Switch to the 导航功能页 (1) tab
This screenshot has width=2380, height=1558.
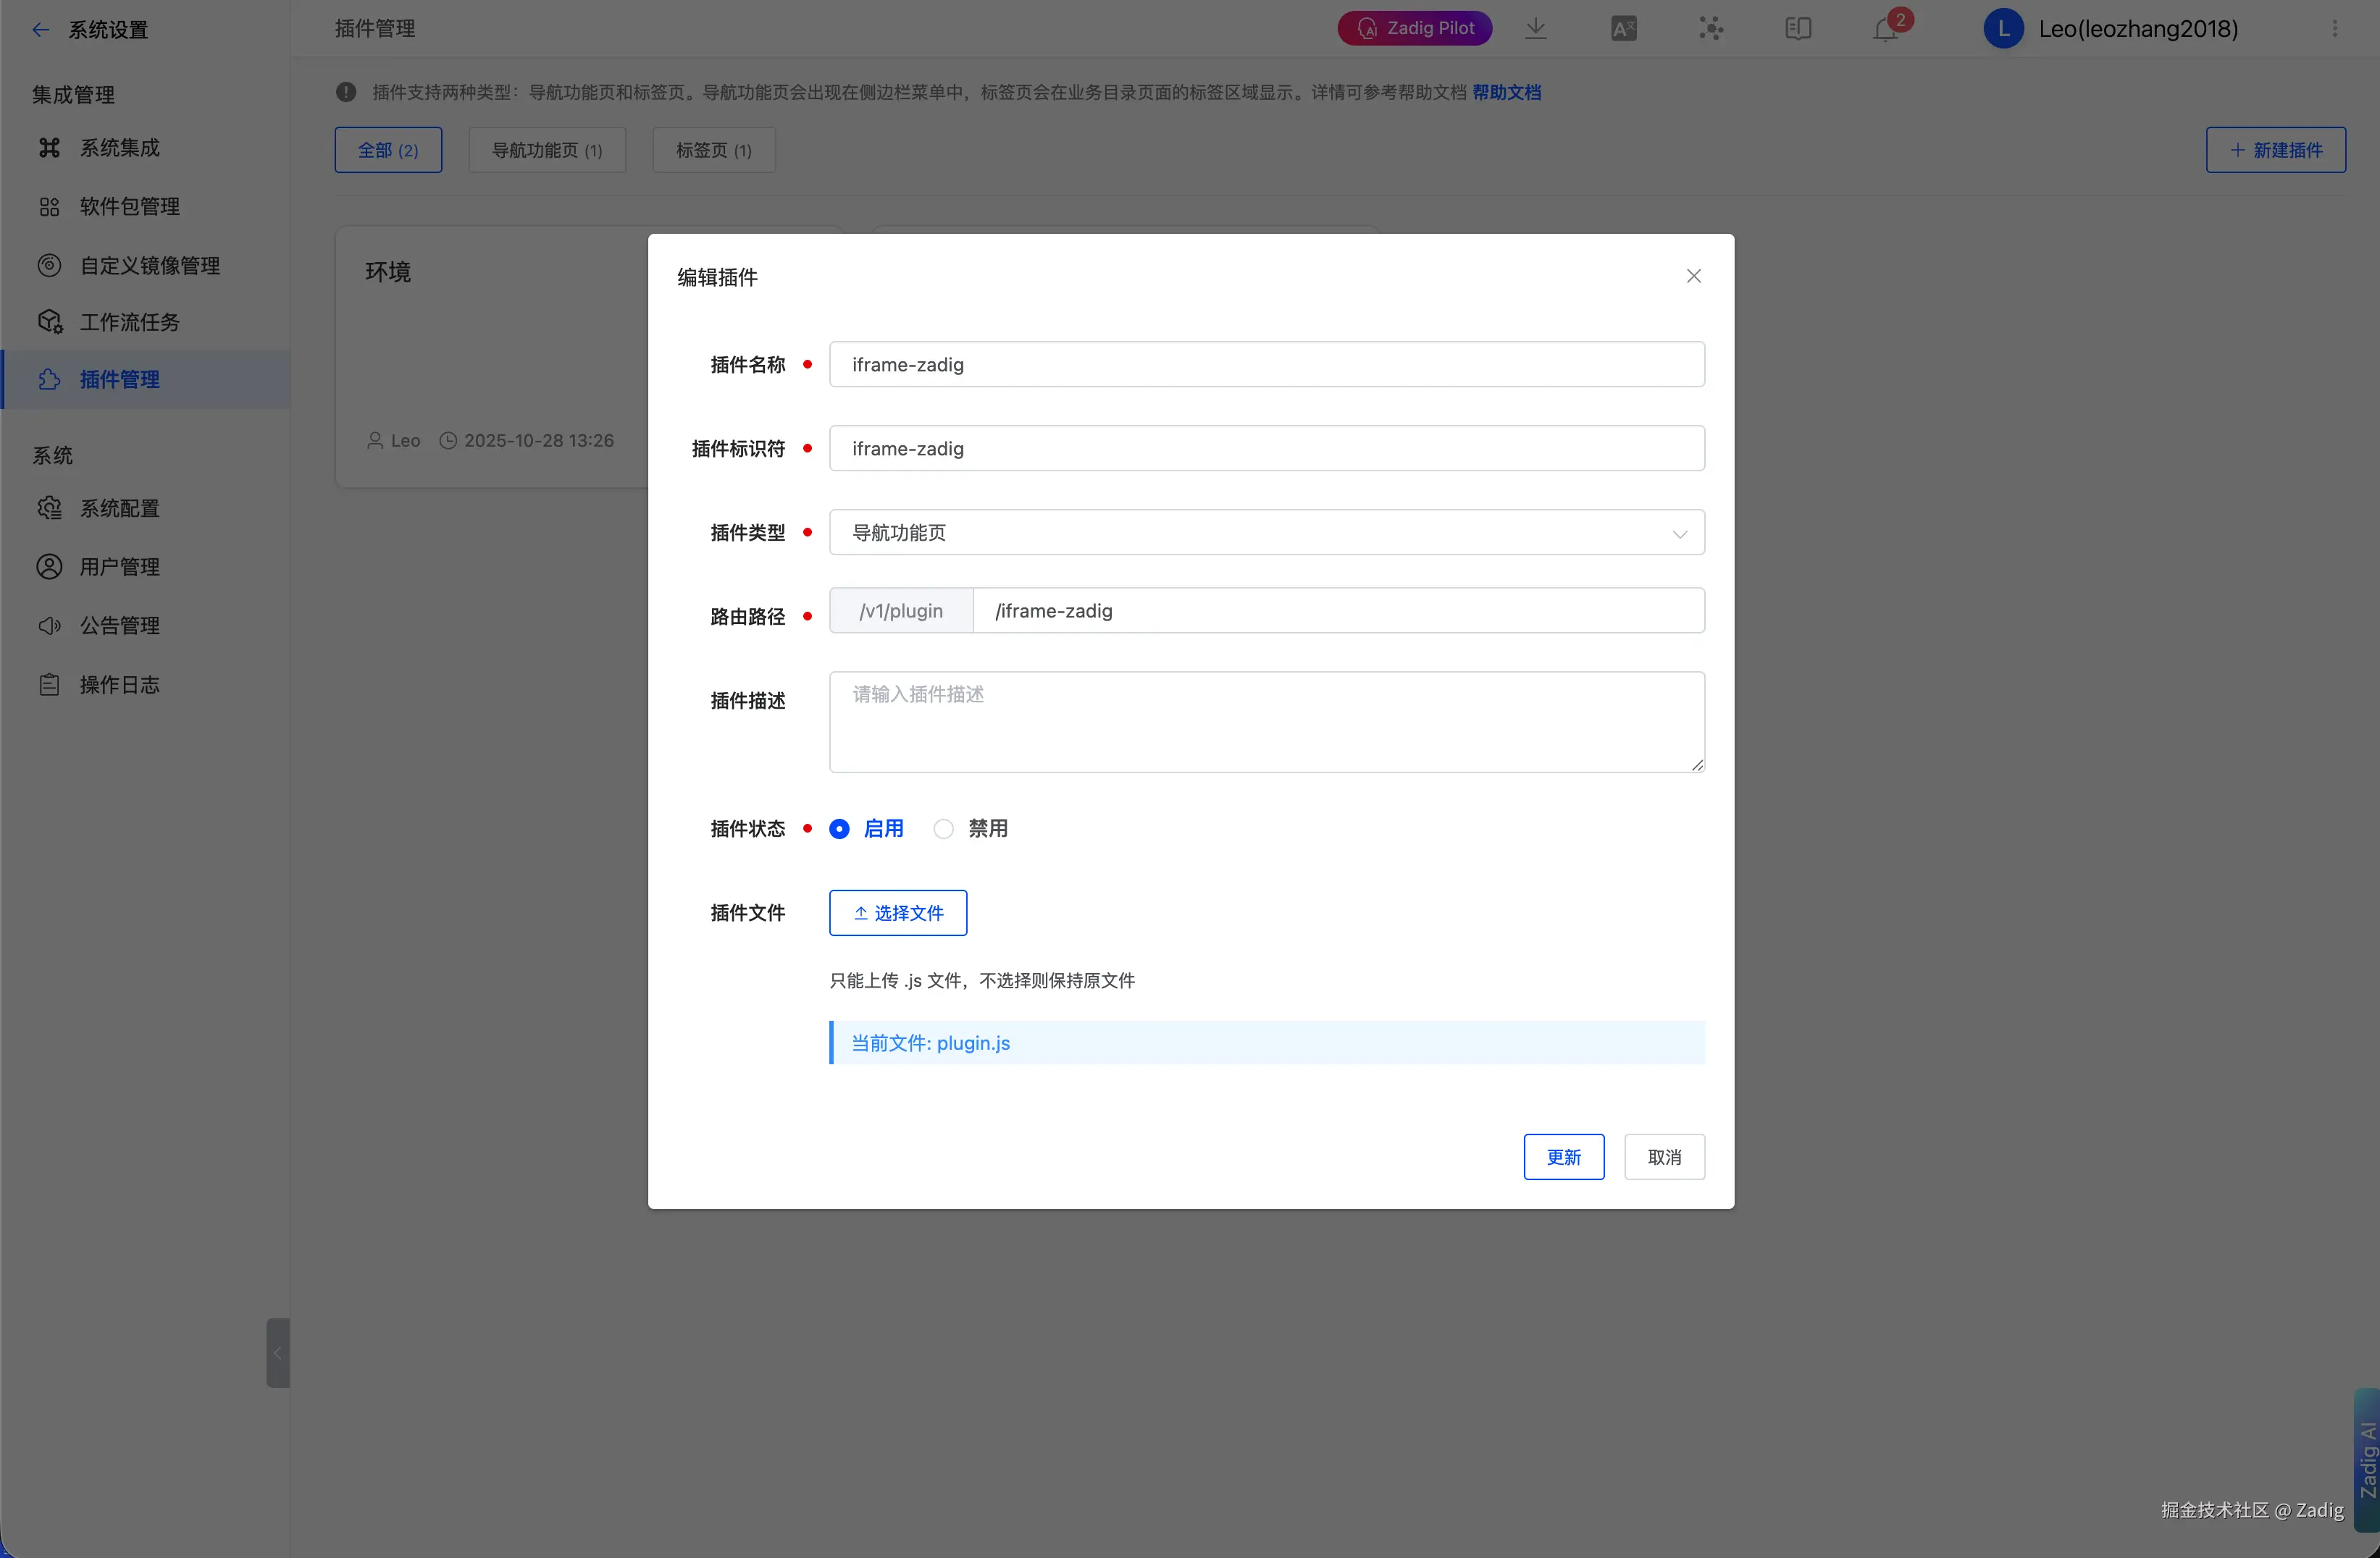click(547, 150)
